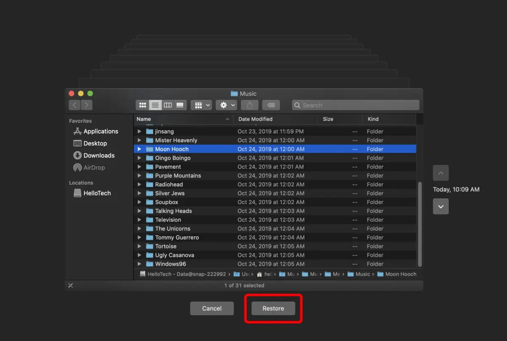This screenshot has height=341, width=507.
Task: Sort by the Name column header
Action: pyautogui.click(x=183, y=119)
